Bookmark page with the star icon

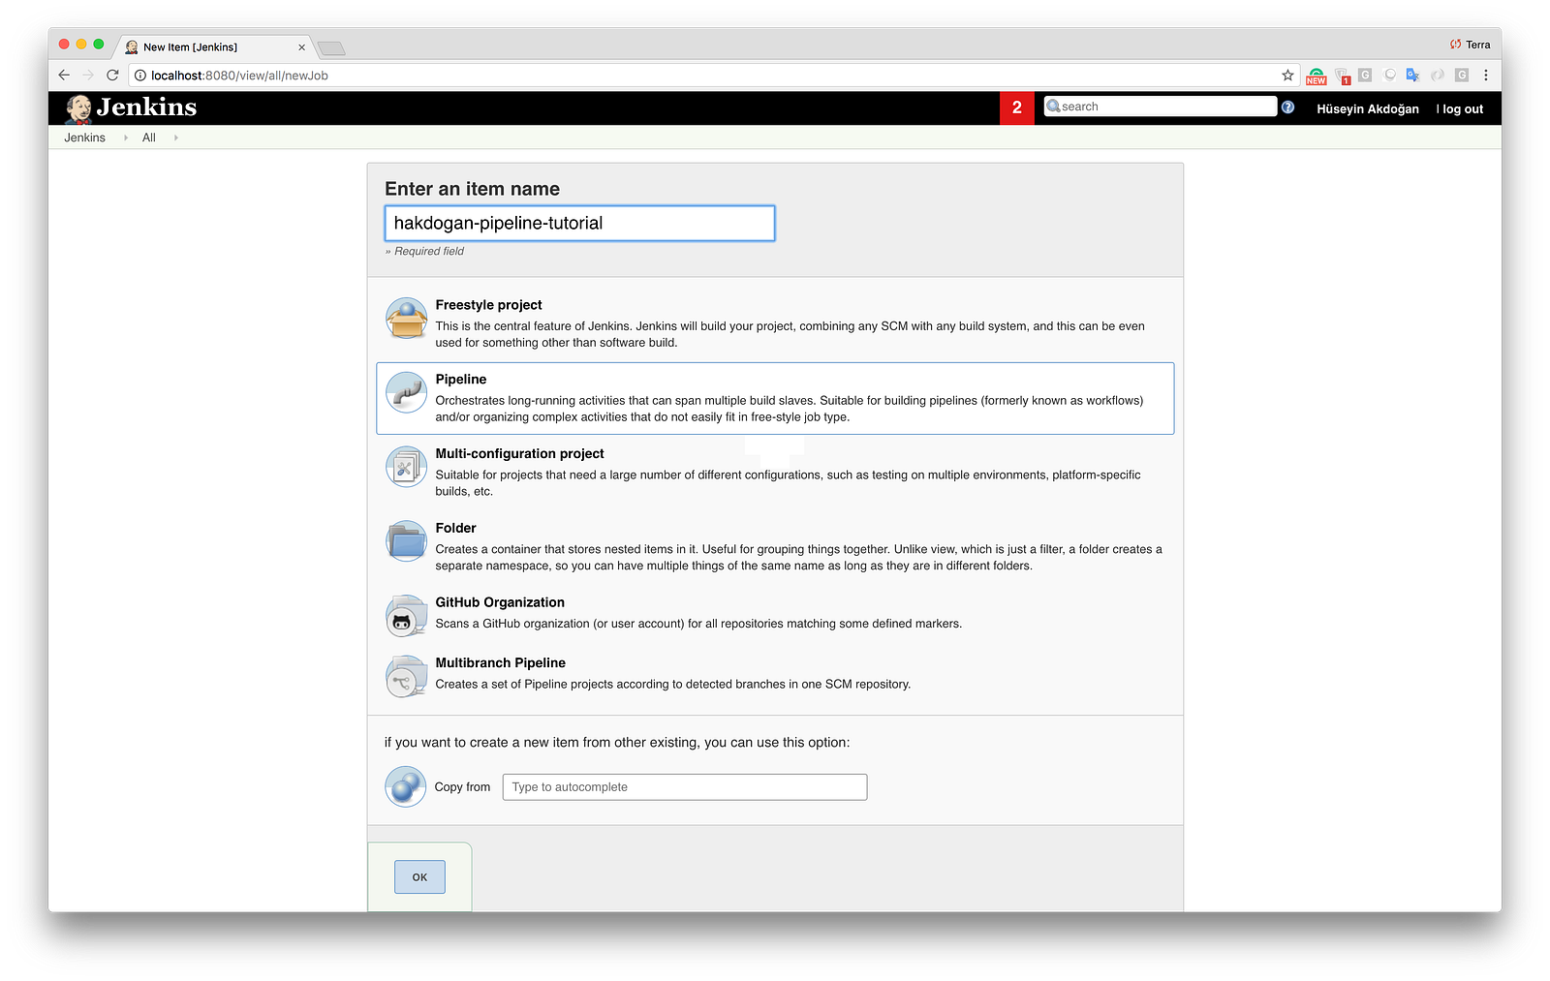coord(1287,76)
